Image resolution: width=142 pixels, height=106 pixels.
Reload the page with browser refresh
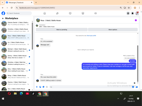coord(12,8)
